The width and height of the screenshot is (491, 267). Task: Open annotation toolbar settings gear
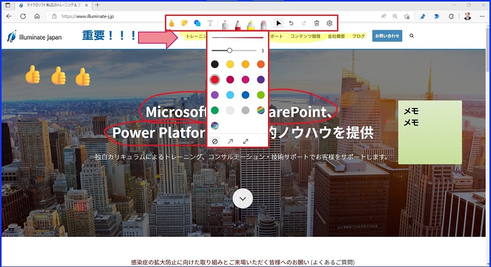point(329,23)
